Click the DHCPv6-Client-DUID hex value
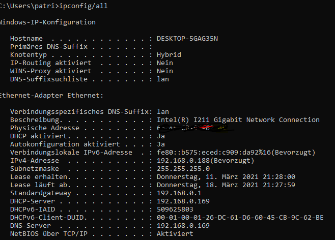 pyautogui.click(x=240, y=218)
